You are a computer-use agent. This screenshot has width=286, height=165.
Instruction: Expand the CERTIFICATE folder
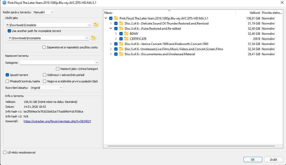(x=116, y=39)
